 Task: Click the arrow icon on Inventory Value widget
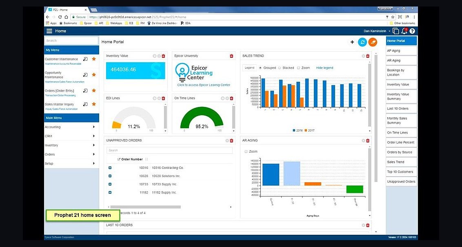point(154,56)
